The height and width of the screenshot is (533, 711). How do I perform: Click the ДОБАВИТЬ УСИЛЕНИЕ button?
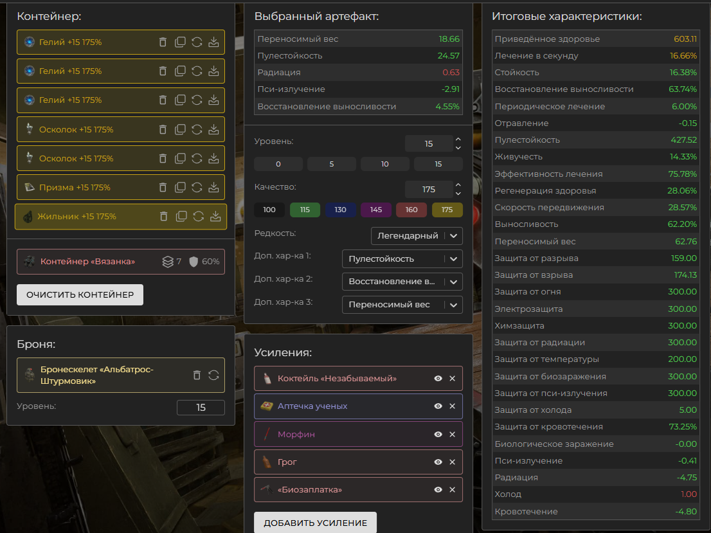tap(315, 523)
